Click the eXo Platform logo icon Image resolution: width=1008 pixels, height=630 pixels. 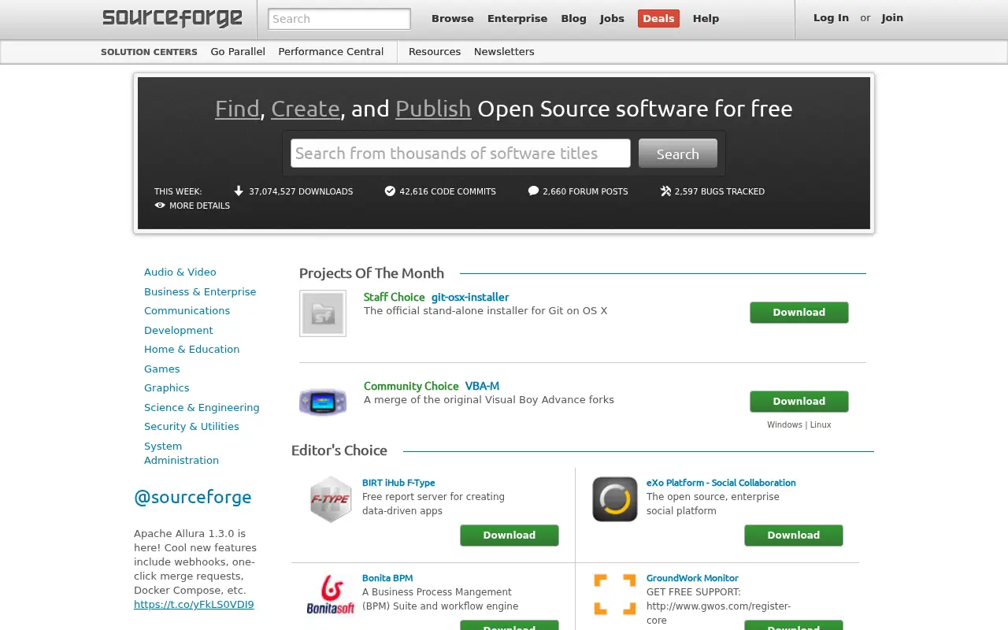(x=615, y=498)
